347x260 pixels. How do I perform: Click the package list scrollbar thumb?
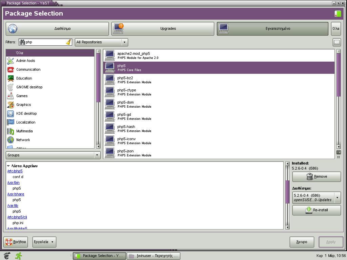pyautogui.click(x=339, y=75)
